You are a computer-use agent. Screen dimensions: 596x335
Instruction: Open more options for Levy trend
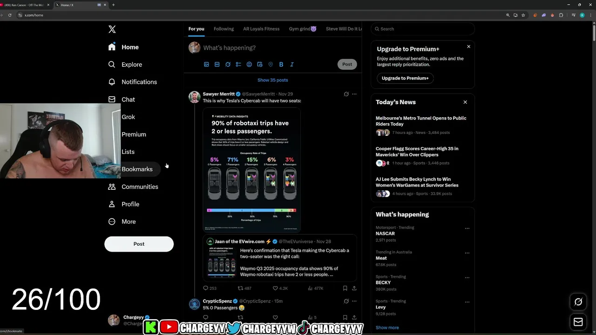[x=467, y=302]
